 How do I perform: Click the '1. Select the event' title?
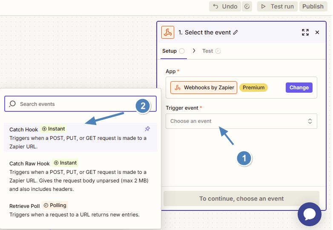[204, 32]
